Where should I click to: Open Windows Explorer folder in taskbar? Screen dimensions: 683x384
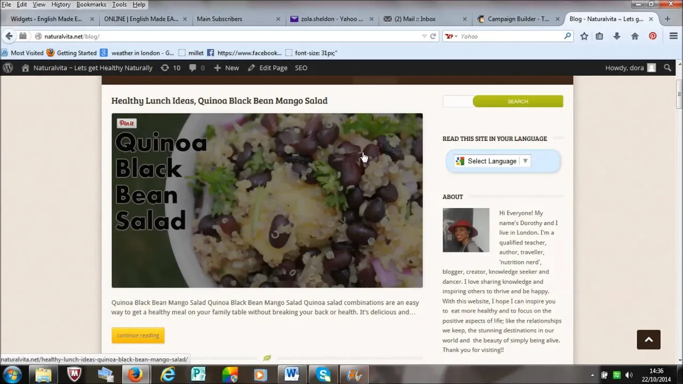click(x=43, y=374)
